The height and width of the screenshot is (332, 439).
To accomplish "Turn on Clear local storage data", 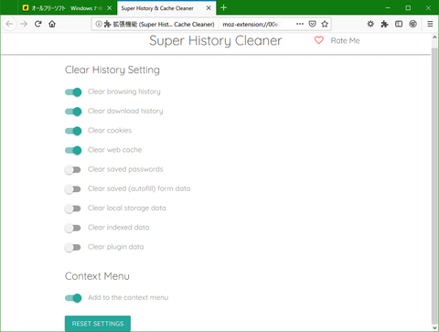I will pos(72,209).
